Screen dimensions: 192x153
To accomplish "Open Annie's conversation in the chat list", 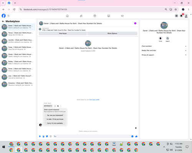I will tap(18, 70).
